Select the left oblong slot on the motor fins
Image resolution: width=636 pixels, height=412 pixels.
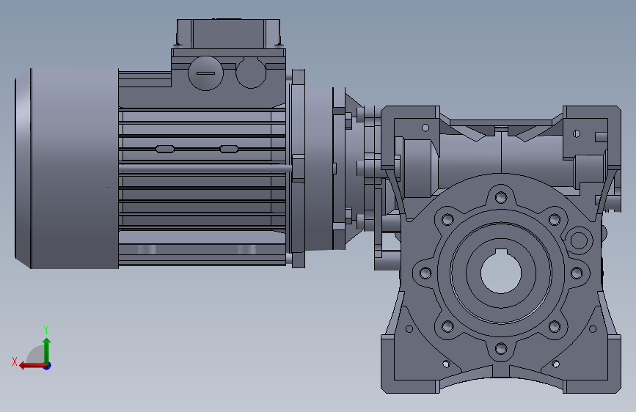(x=165, y=150)
